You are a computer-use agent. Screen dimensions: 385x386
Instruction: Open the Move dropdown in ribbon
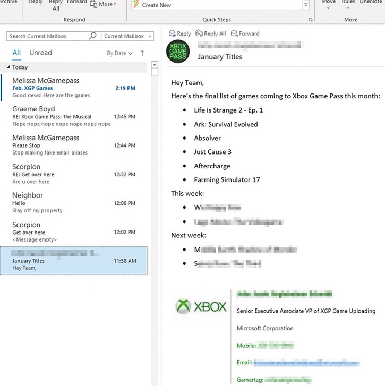tap(328, 5)
